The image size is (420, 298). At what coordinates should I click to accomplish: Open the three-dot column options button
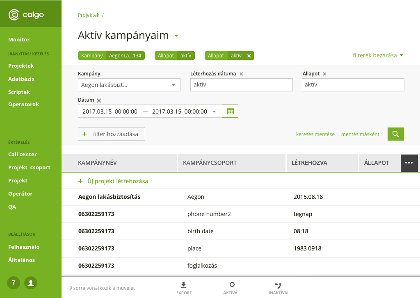(409, 163)
